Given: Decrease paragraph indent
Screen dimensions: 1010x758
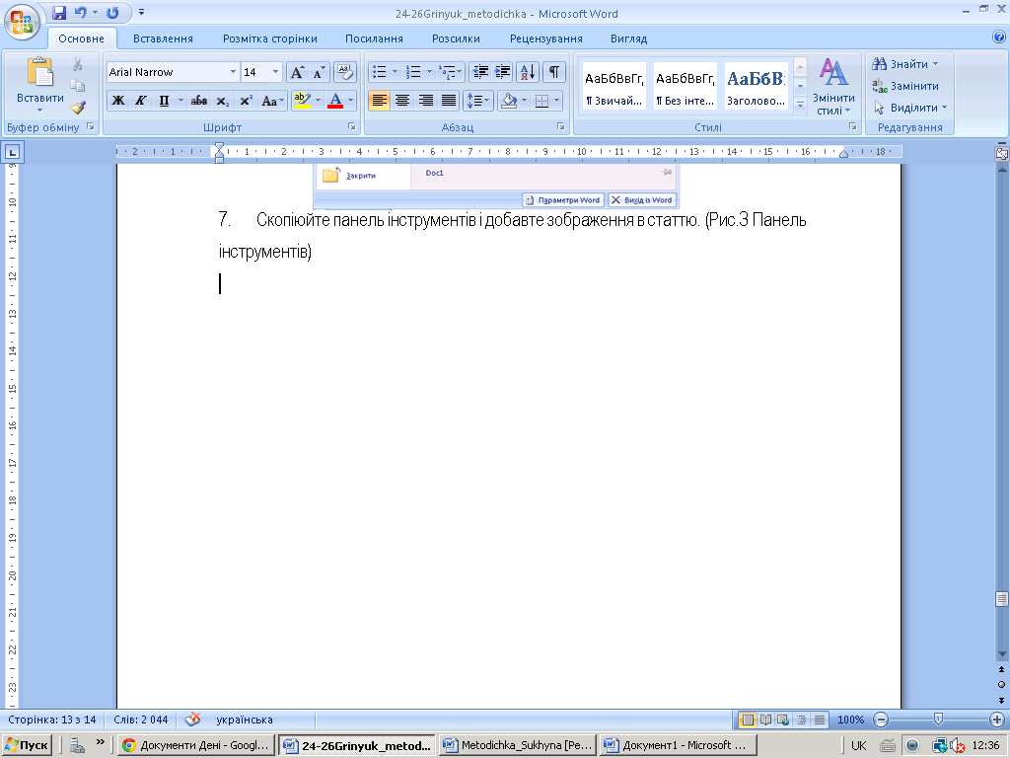Looking at the screenshot, I should point(480,72).
